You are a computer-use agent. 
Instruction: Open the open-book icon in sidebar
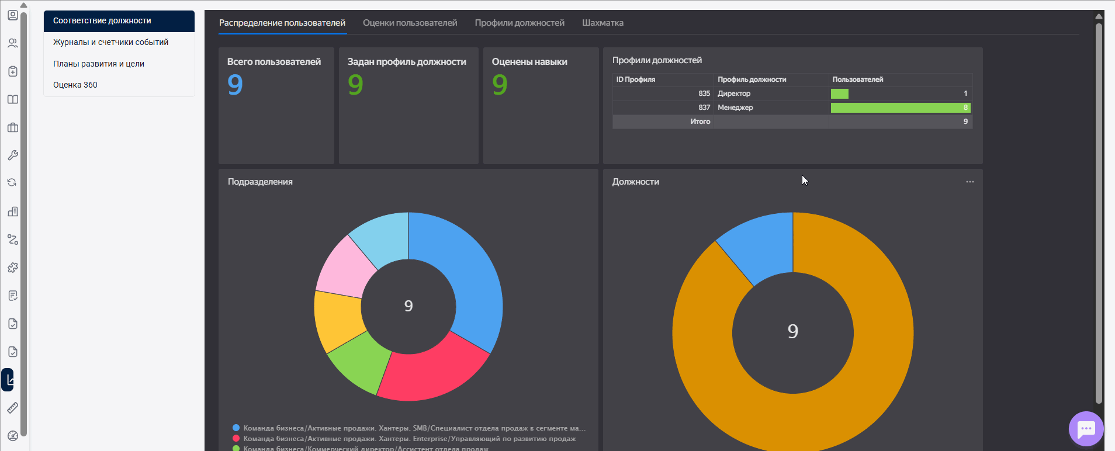[x=12, y=99]
